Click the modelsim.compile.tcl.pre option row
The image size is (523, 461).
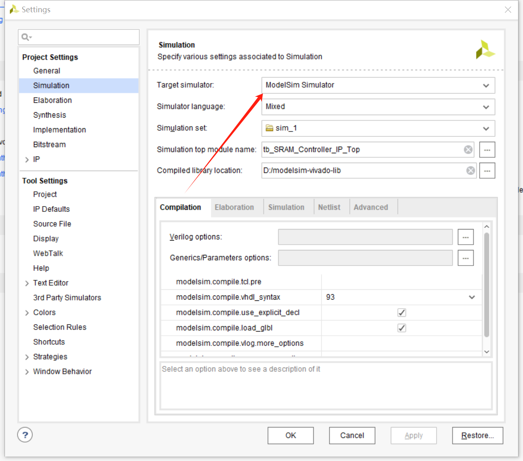point(322,282)
